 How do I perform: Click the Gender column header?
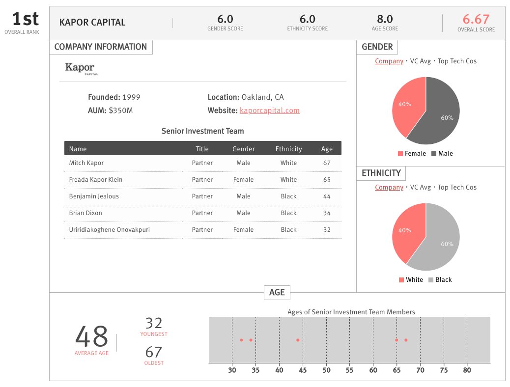point(243,149)
